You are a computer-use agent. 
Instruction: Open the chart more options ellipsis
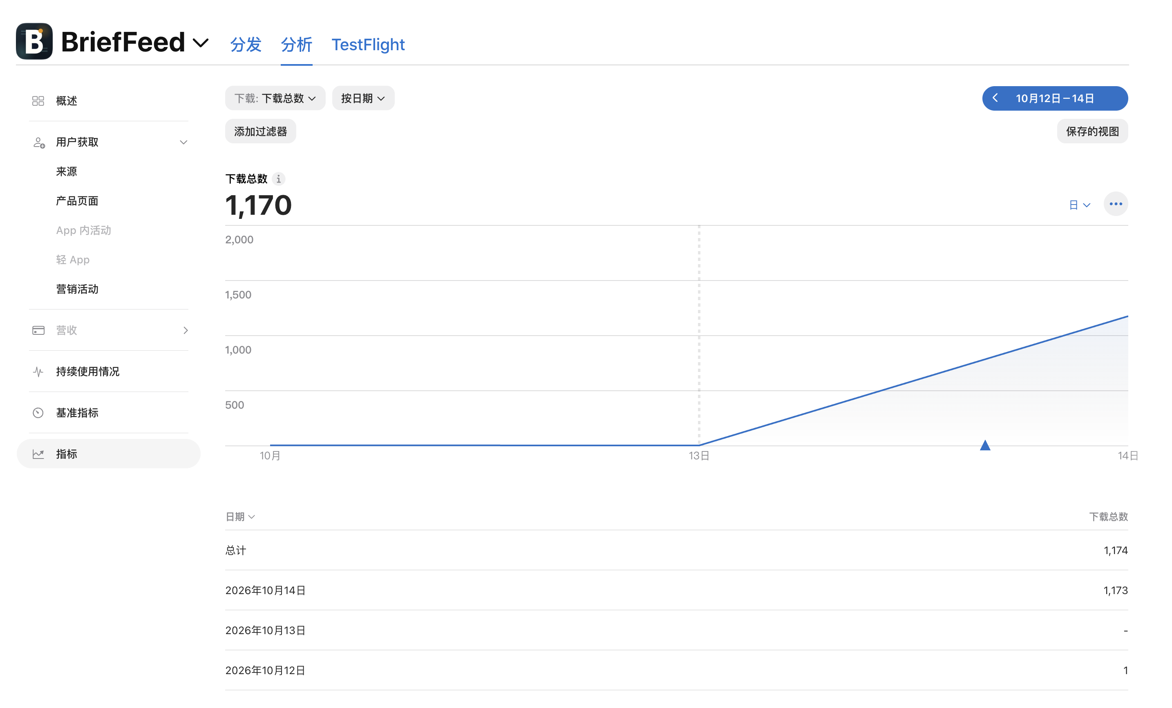coord(1115,204)
